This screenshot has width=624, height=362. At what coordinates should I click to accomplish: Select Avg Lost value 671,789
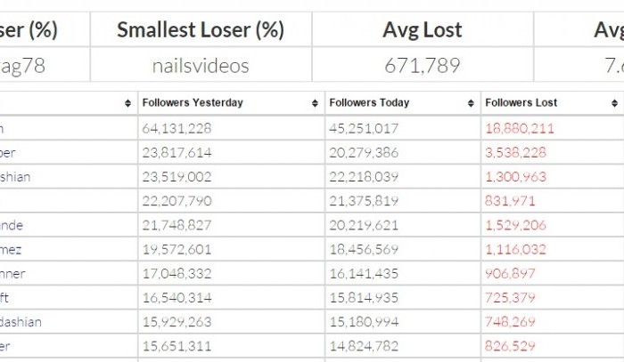(x=423, y=66)
